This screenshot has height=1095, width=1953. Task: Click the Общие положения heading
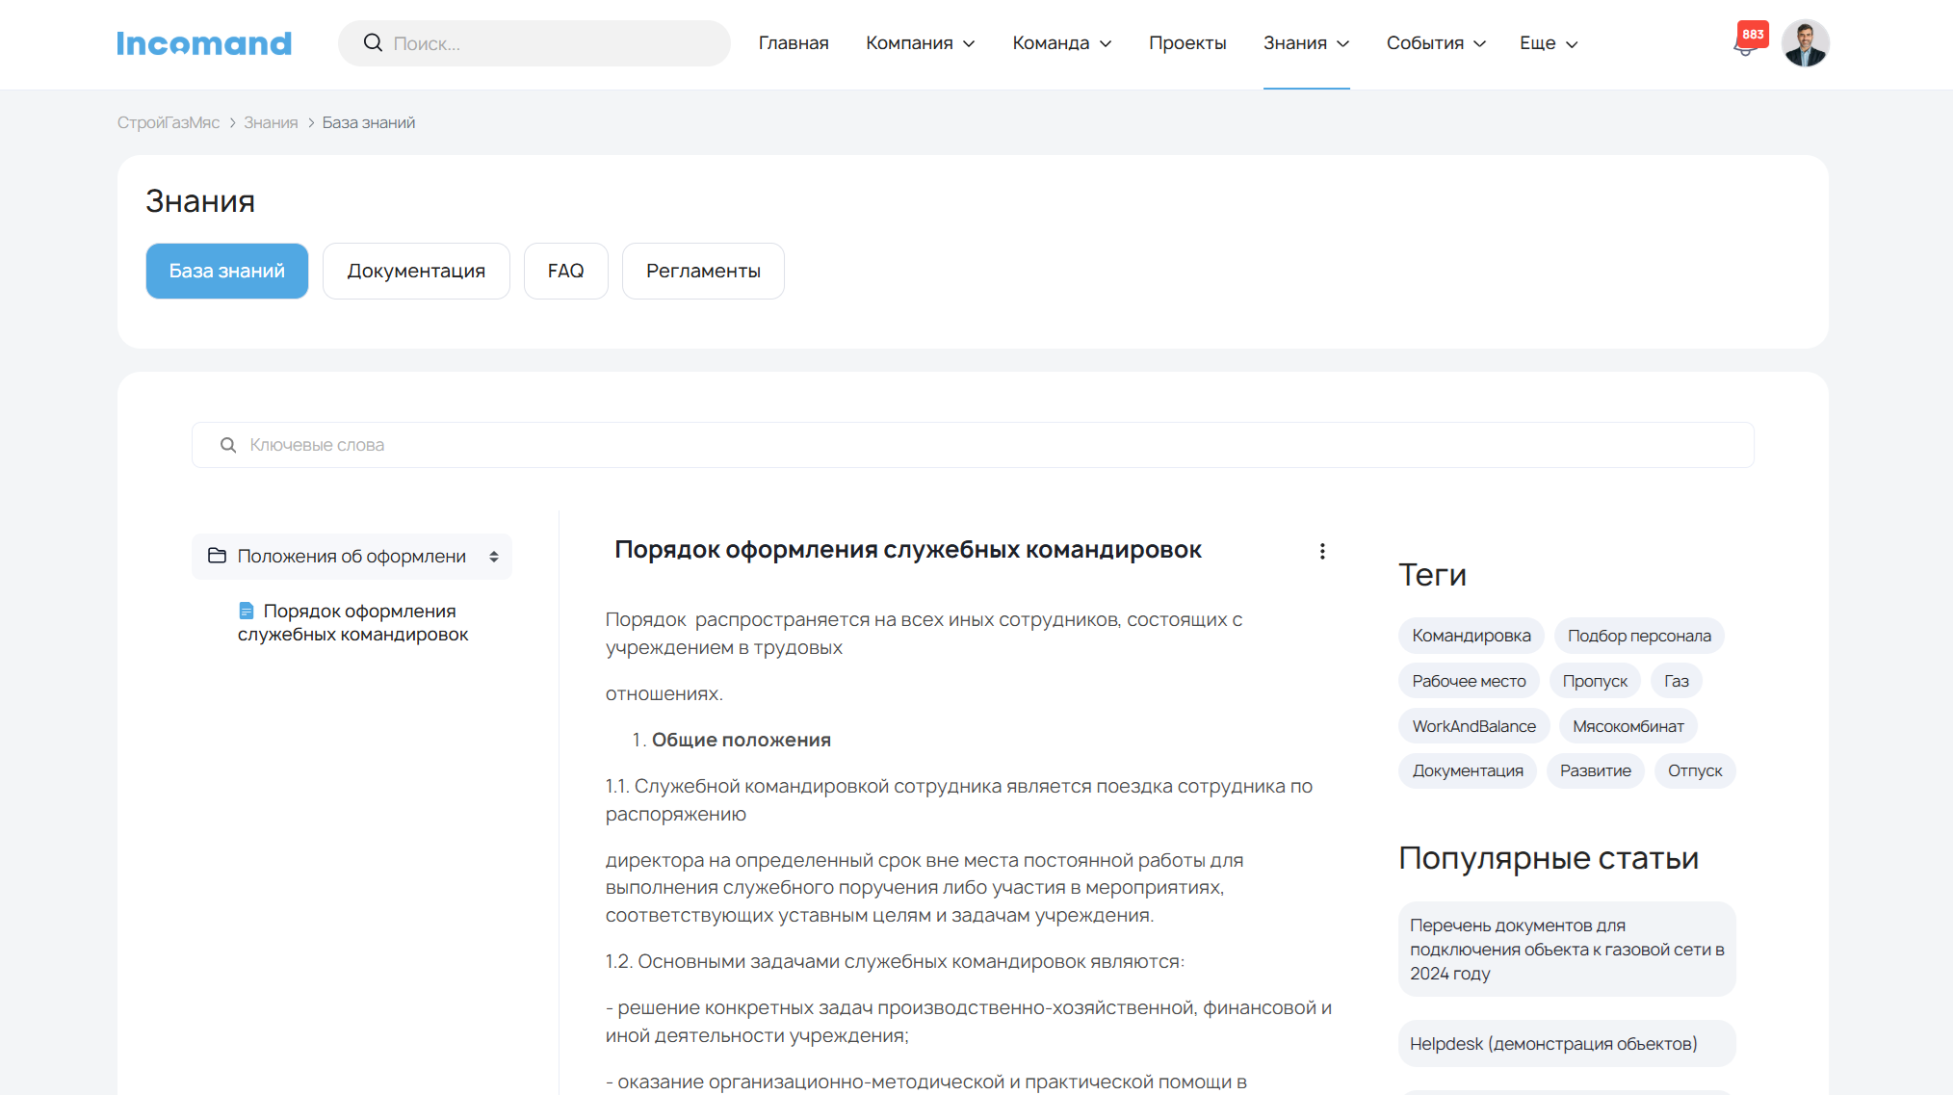click(x=742, y=740)
